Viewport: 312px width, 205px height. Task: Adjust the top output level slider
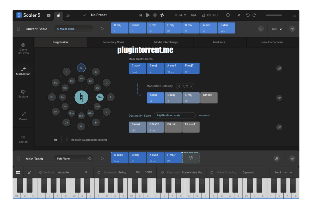[x=274, y=15]
